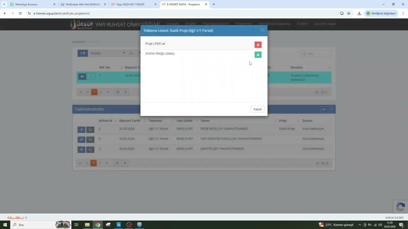Image resolution: width=408 pixels, height=229 pixels.
Task: Click the Anasayfa breadcrumb link
Action: click(78, 42)
